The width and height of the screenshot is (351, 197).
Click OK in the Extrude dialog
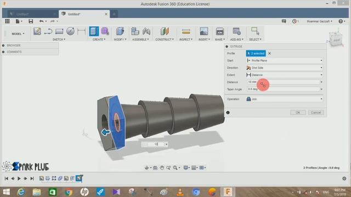(298, 113)
